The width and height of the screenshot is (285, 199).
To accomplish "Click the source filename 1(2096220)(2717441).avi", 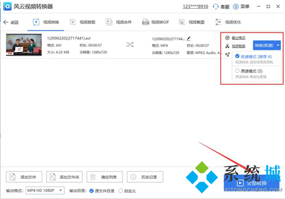I will (69, 38).
